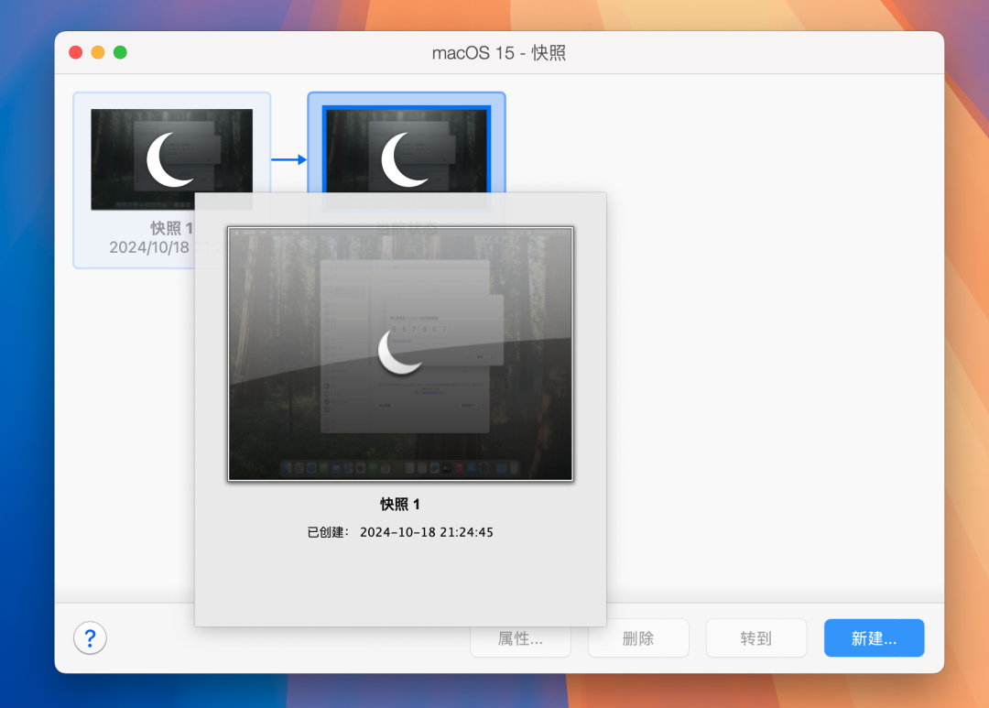Click the 快照 1 title in popup
This screenshot has width=989, height=708.
point(400,504)
